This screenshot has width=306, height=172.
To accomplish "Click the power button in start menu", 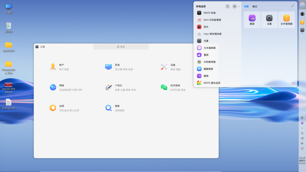I will click(x=293, y=84).
